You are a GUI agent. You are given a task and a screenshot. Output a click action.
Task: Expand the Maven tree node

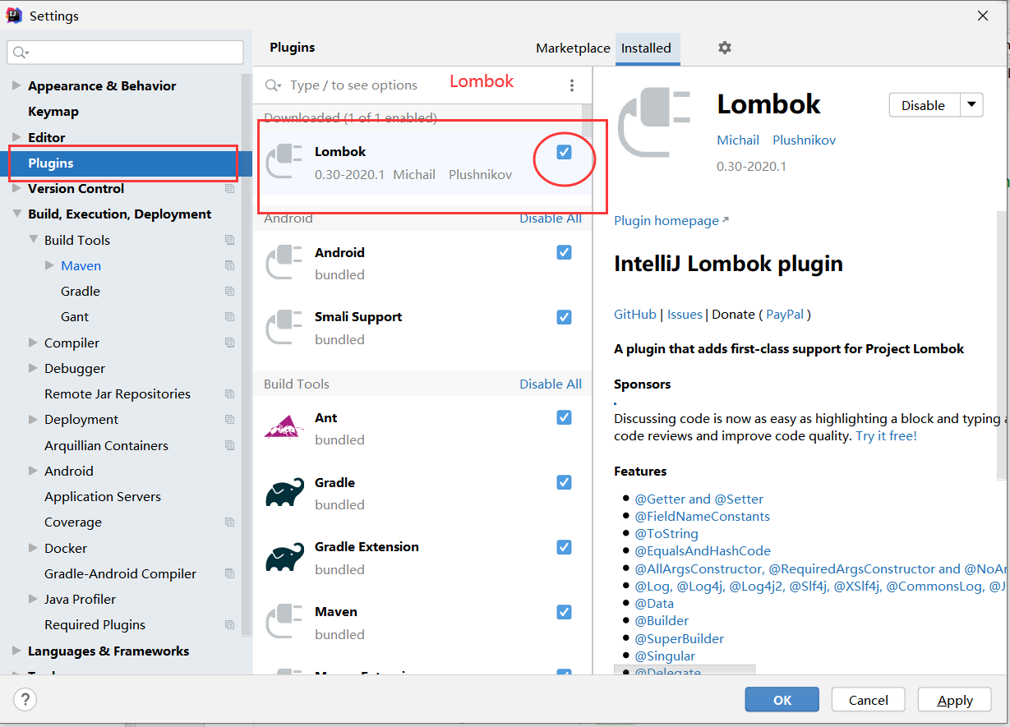(x=49, y=266)
